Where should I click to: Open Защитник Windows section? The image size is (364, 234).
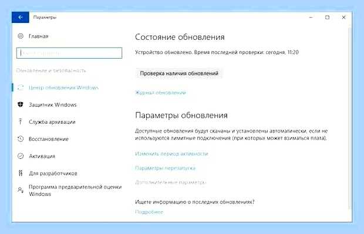click(53, 105)
